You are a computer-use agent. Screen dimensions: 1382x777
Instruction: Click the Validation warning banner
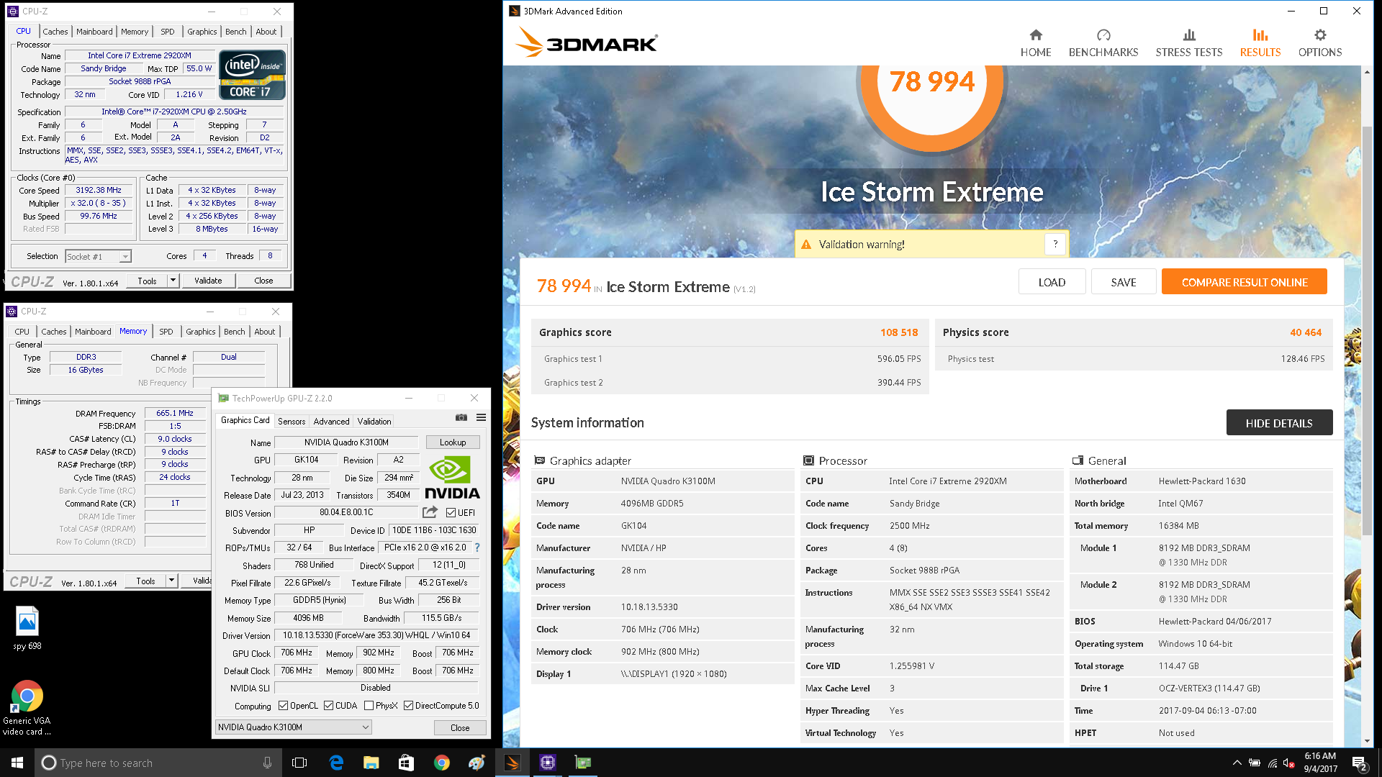(x=931, y=244)
